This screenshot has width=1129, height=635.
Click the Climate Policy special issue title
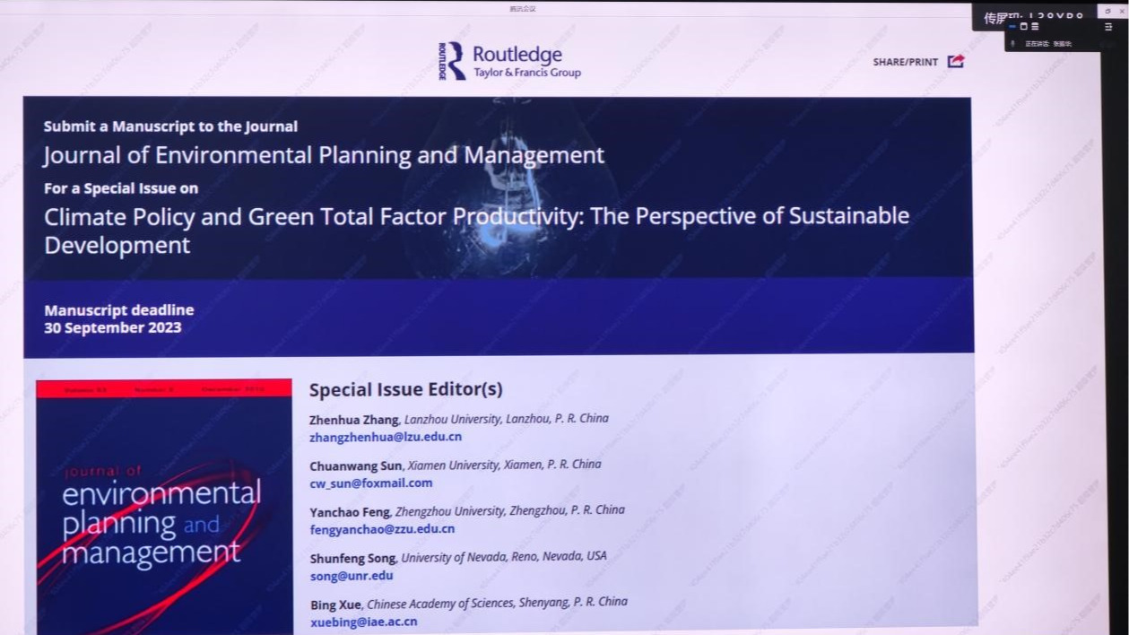click(476, 216)
